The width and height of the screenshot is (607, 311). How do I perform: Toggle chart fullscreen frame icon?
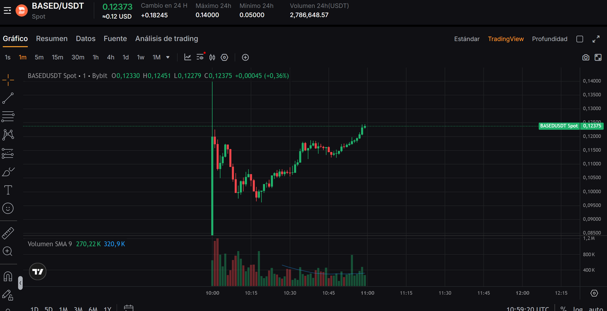598,58
